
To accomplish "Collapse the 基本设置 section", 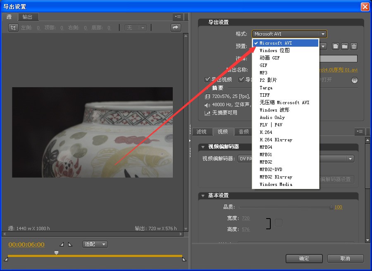I will click(x=203, y=195).
